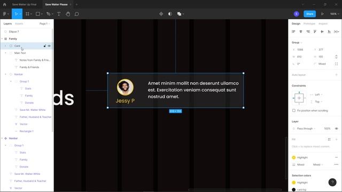Click the black card bg color swatch

coord(294,190)
